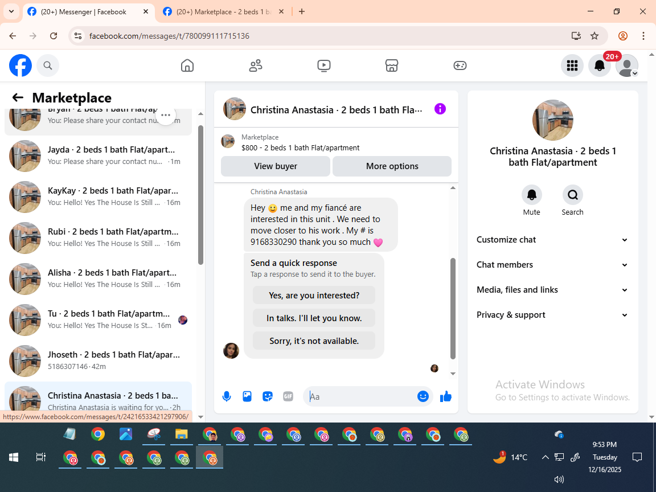Viewport: 656px width, 492px height.
Task: Expand Customize chat section
Action: [553, 240]
